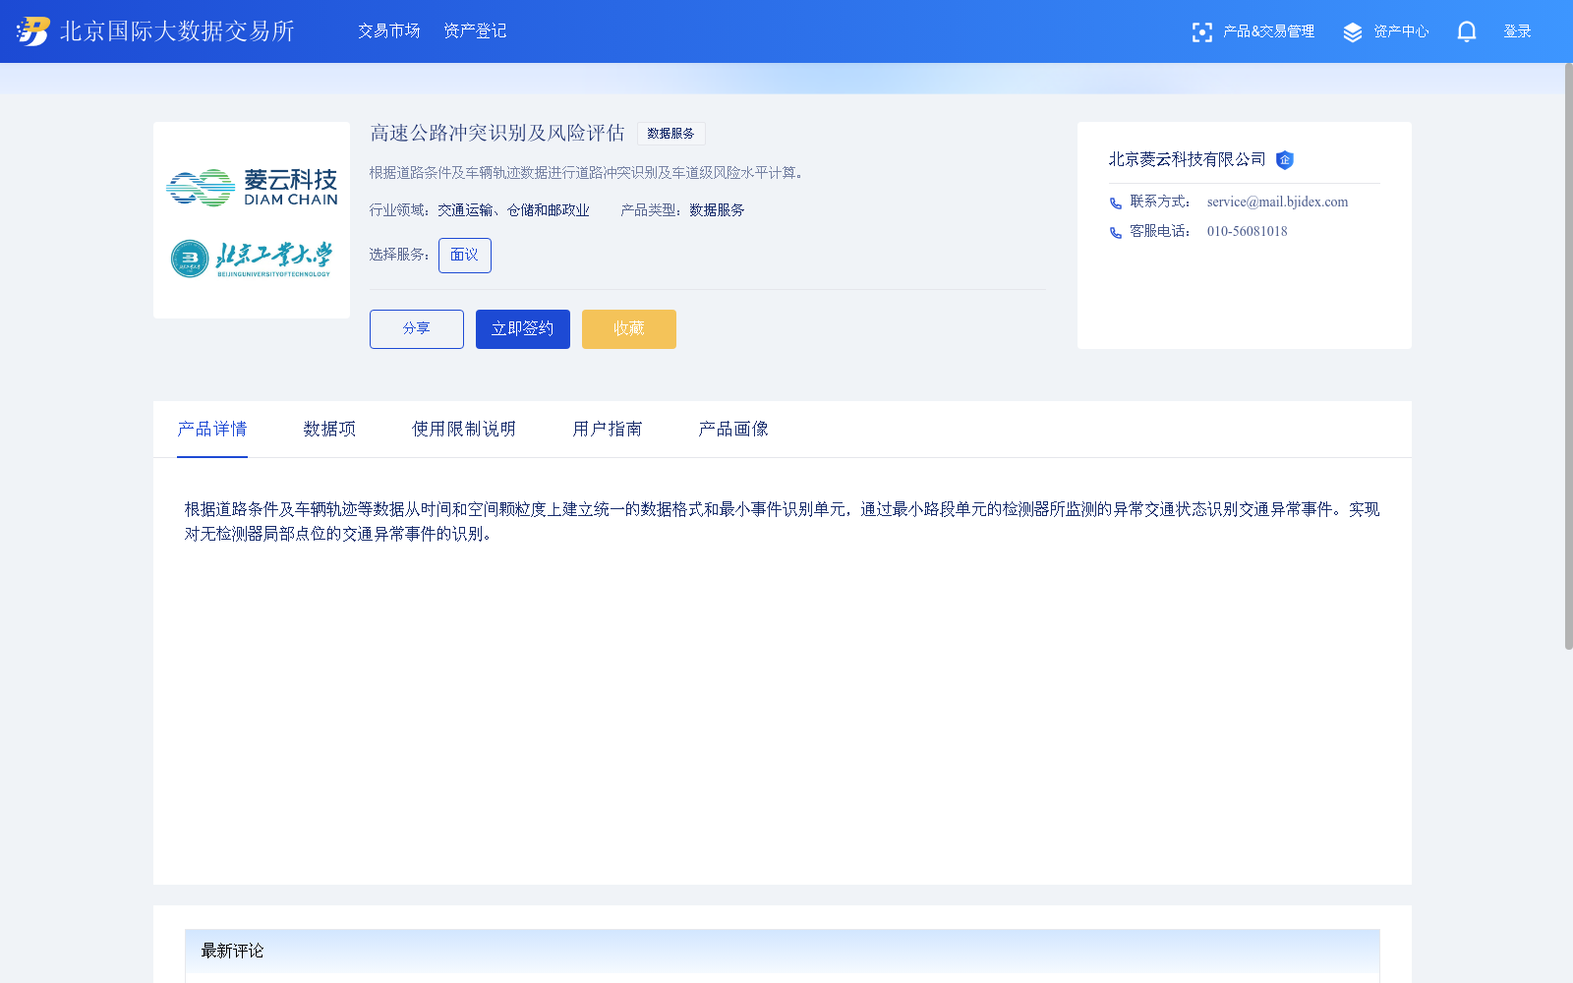
Task: Go to 资产中心
Action: [x=1401, y=31]
